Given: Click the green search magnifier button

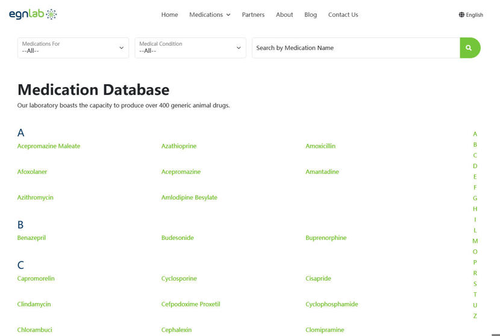Looking at the screenshot, I should tap(469, 48).
